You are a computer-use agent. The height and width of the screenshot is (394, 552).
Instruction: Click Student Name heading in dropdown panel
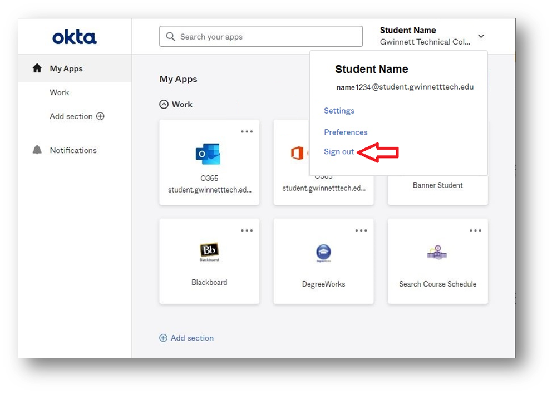pyautogui.click(x=371, y=69)
